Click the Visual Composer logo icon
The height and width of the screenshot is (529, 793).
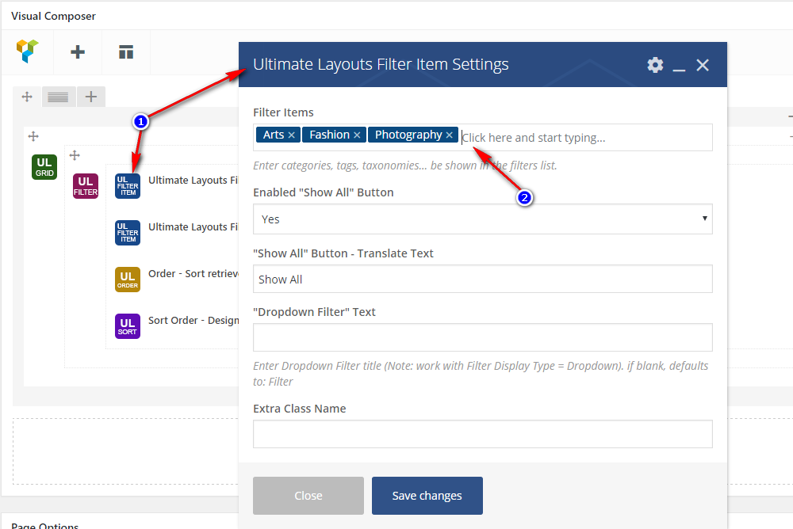point(27,52)
